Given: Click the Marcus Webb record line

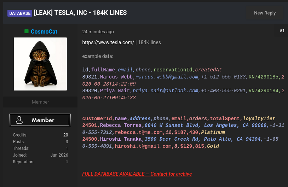Looking at the screenshot, I should [183, 80].
